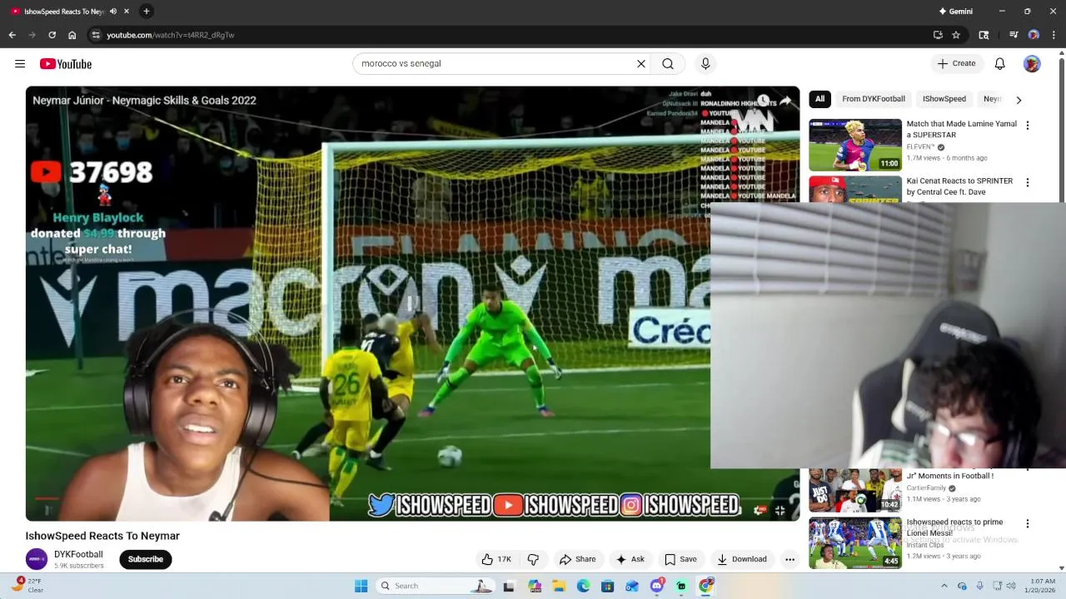Screen dimensions: 1066x599
Task: Show hidden system tray icons
Action: pos(944,586)
